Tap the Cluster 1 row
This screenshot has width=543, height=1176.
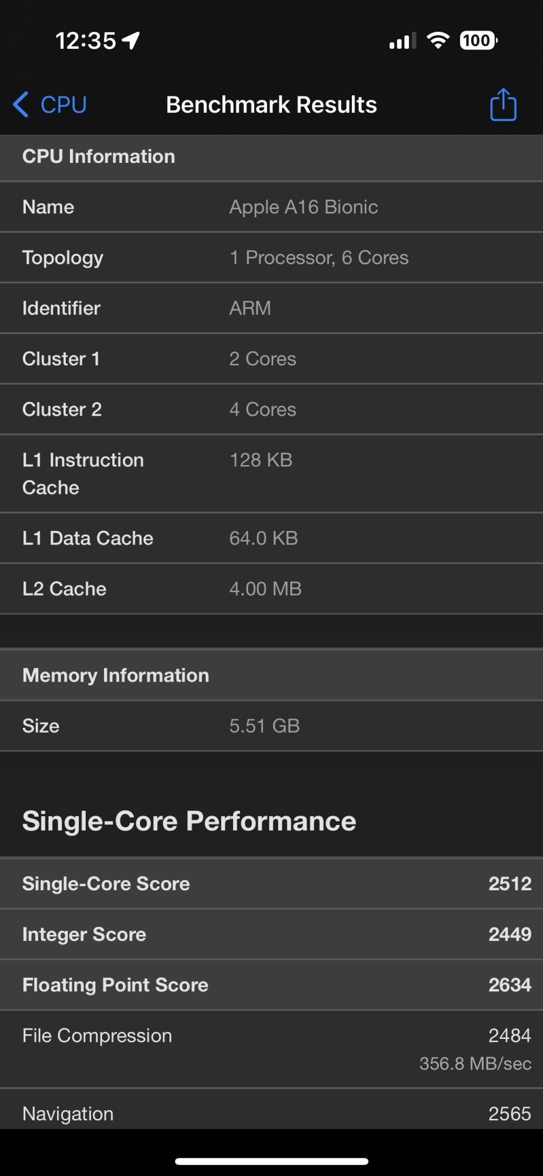[271, 359]
